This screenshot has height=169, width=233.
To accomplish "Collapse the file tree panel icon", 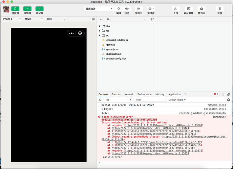I will click(153, 19).
